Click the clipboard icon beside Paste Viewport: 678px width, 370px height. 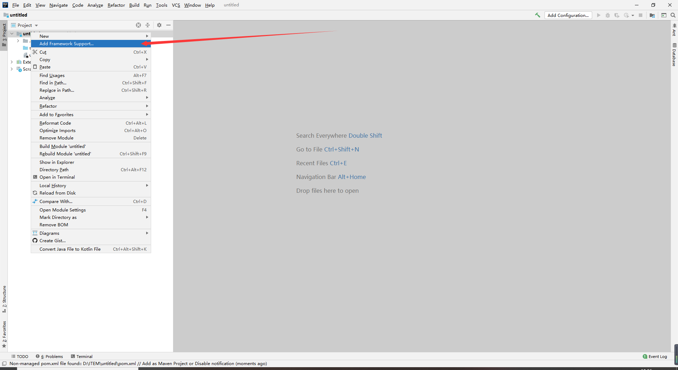pos(35,67)
